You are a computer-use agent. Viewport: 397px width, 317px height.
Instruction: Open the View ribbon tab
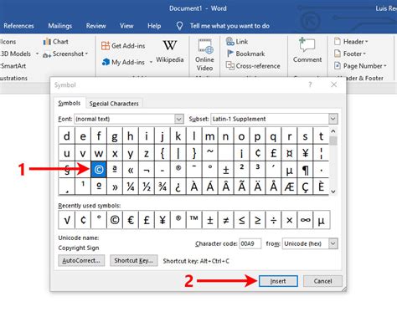click(126, 26)
